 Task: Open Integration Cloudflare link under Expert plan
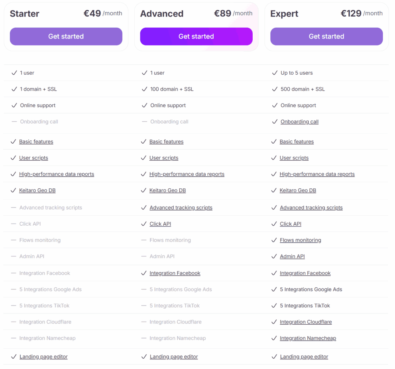(x=306, y=322)
